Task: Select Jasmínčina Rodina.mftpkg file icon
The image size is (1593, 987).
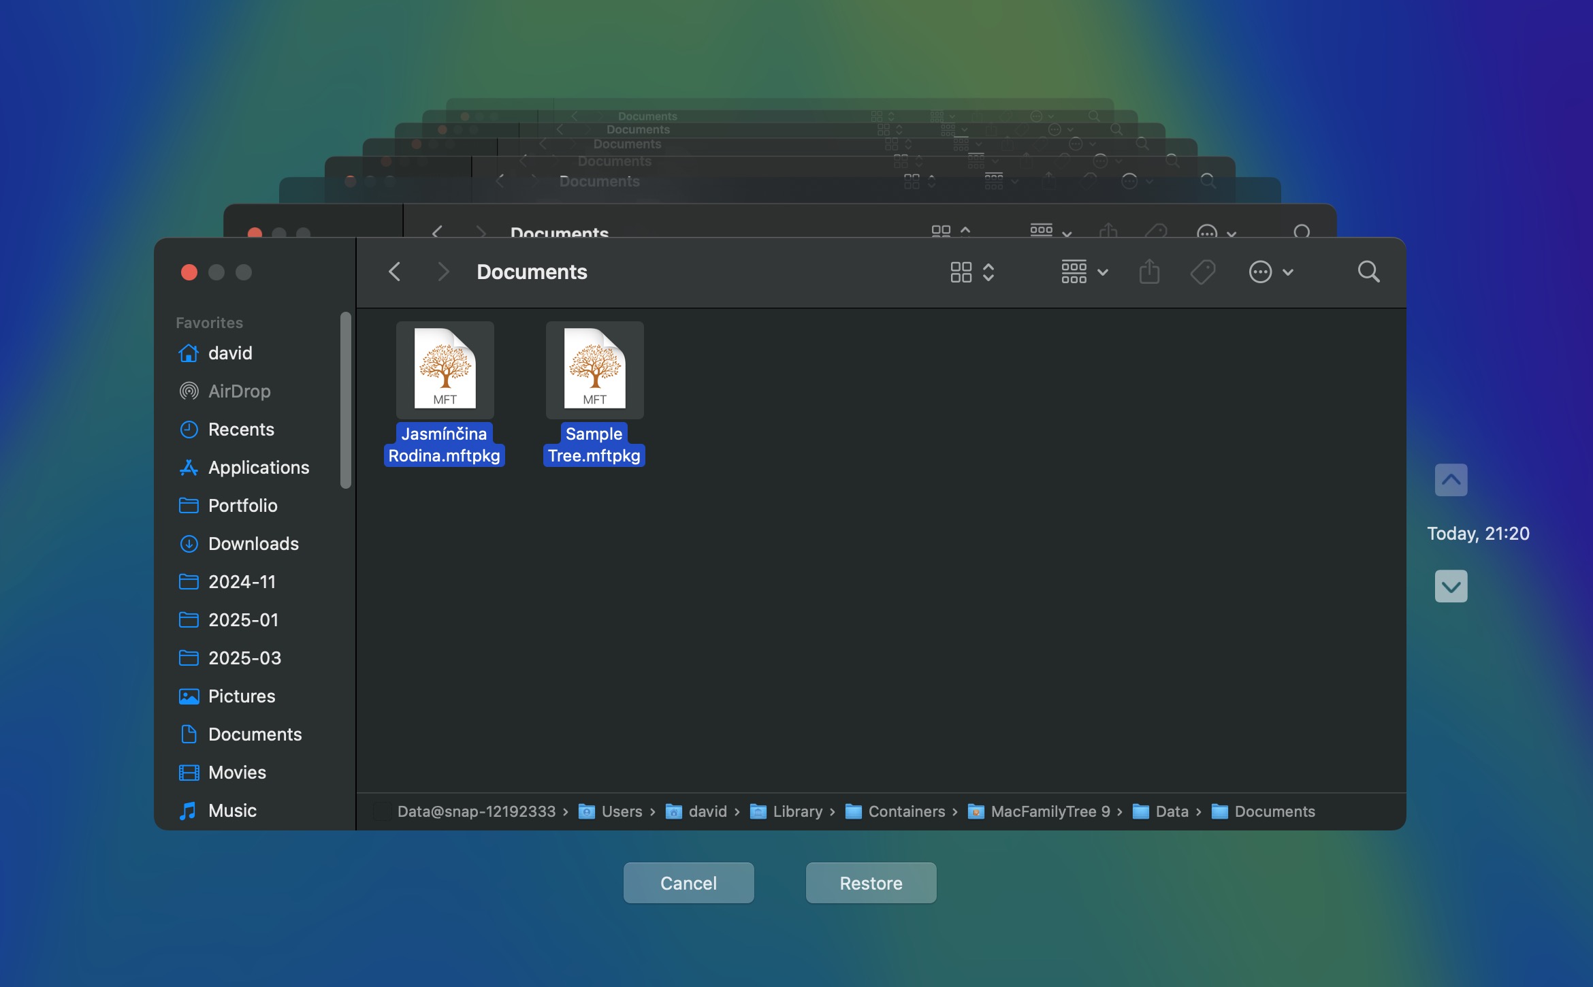Action: coord(445,370)
